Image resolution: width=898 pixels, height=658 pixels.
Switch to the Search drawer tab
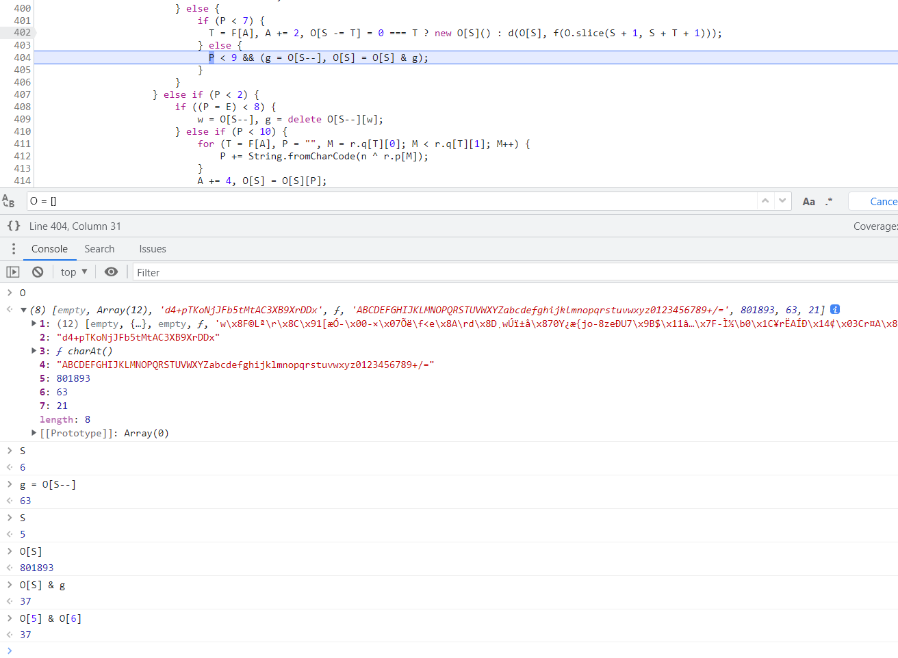point(99,249)
